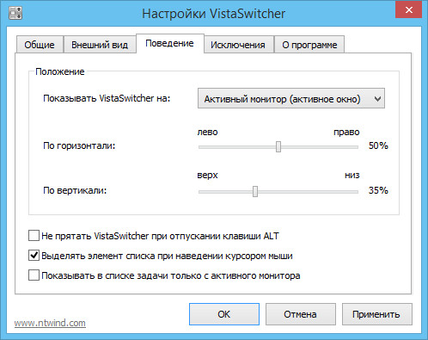Click the Положение group title
This screenshot has width=428, height=340.
coord(60,71)
